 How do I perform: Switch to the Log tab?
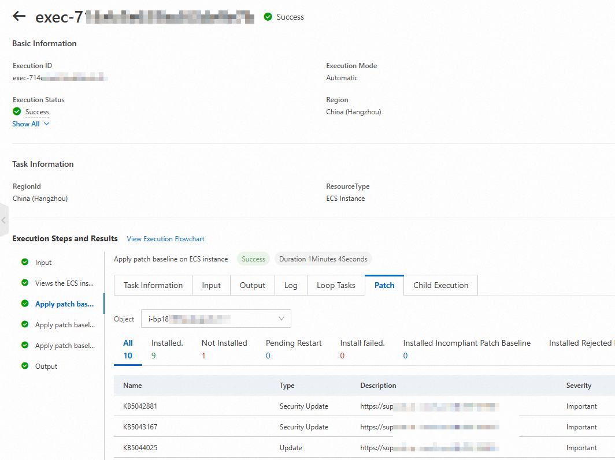291,285
